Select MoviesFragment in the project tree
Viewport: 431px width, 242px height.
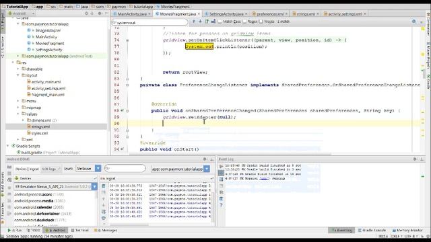[x=49, y=43]
